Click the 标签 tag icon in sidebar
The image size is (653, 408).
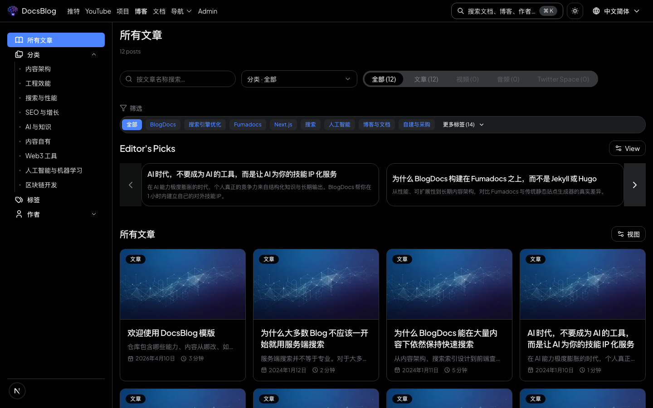(19, 200)
